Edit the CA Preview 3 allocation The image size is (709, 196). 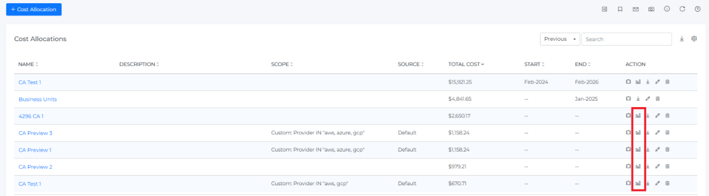coord(658,133)
